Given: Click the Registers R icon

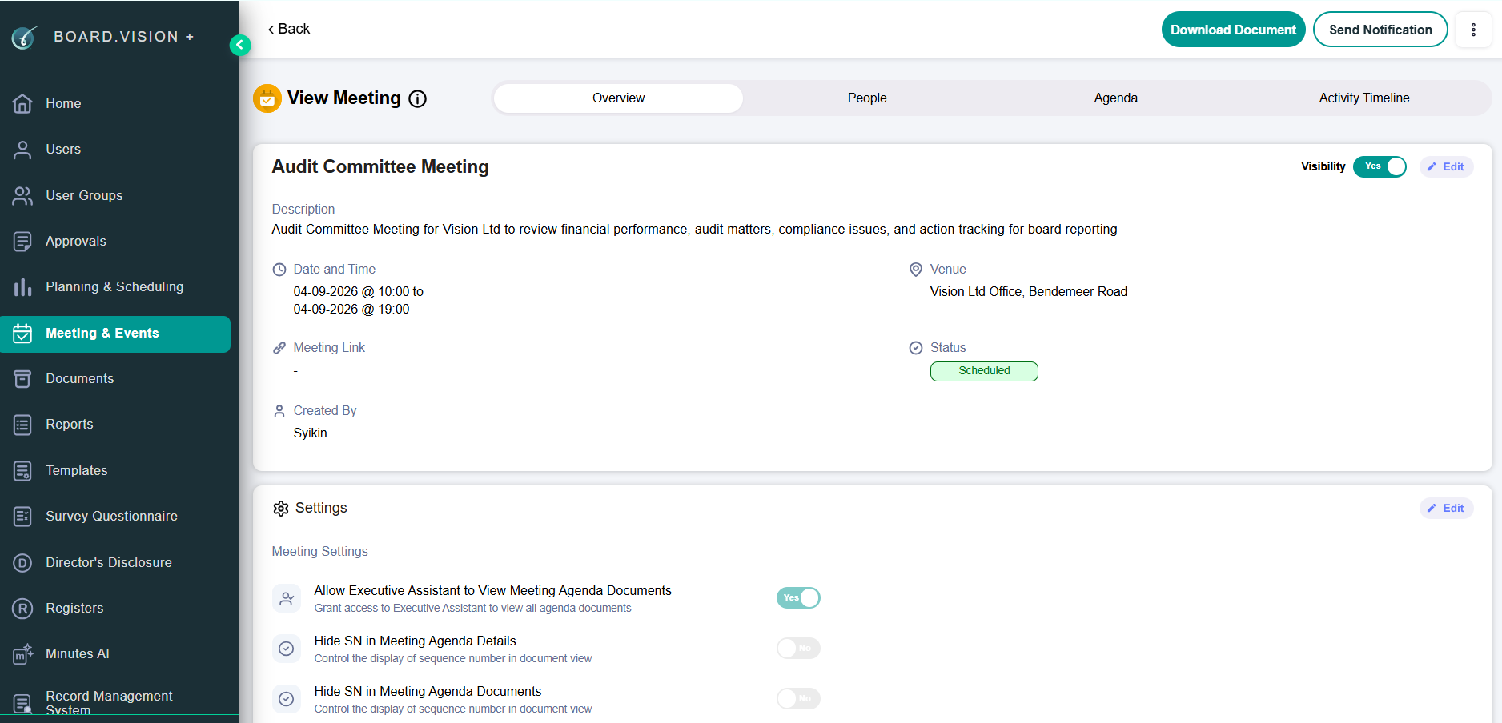Looking at the screenshot, I should point(22,609).
